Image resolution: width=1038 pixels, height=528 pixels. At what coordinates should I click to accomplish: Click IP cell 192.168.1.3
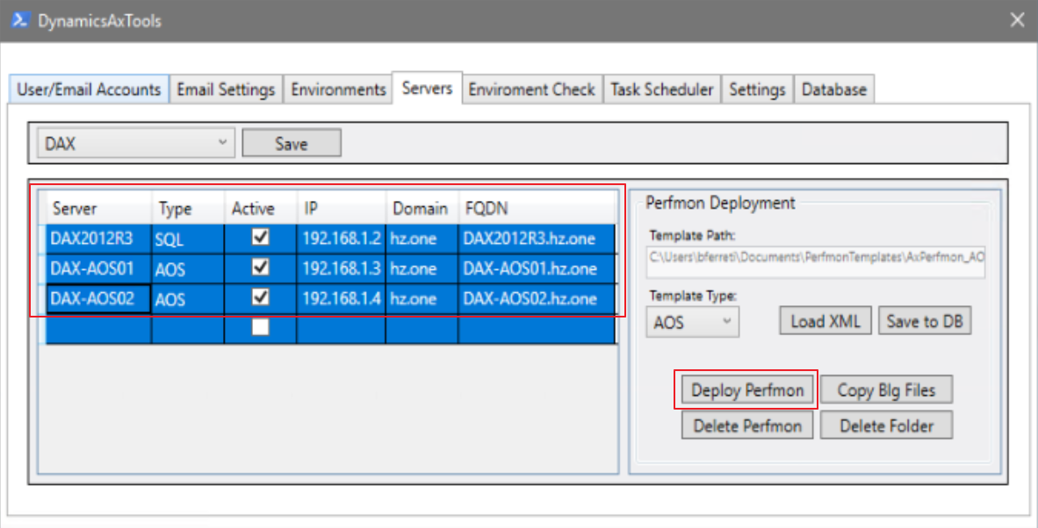pos(341,269)
